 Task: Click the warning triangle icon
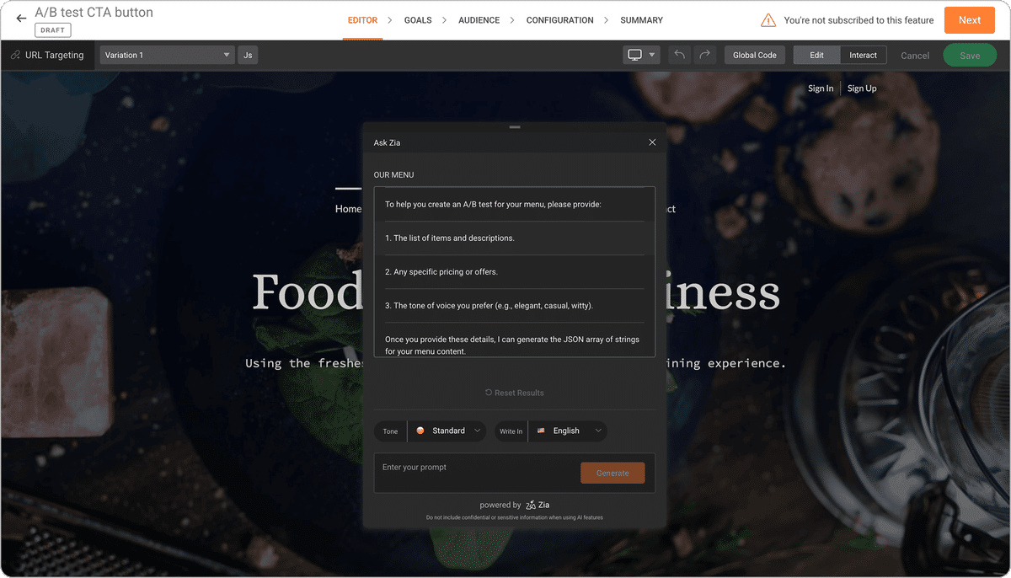768,20
